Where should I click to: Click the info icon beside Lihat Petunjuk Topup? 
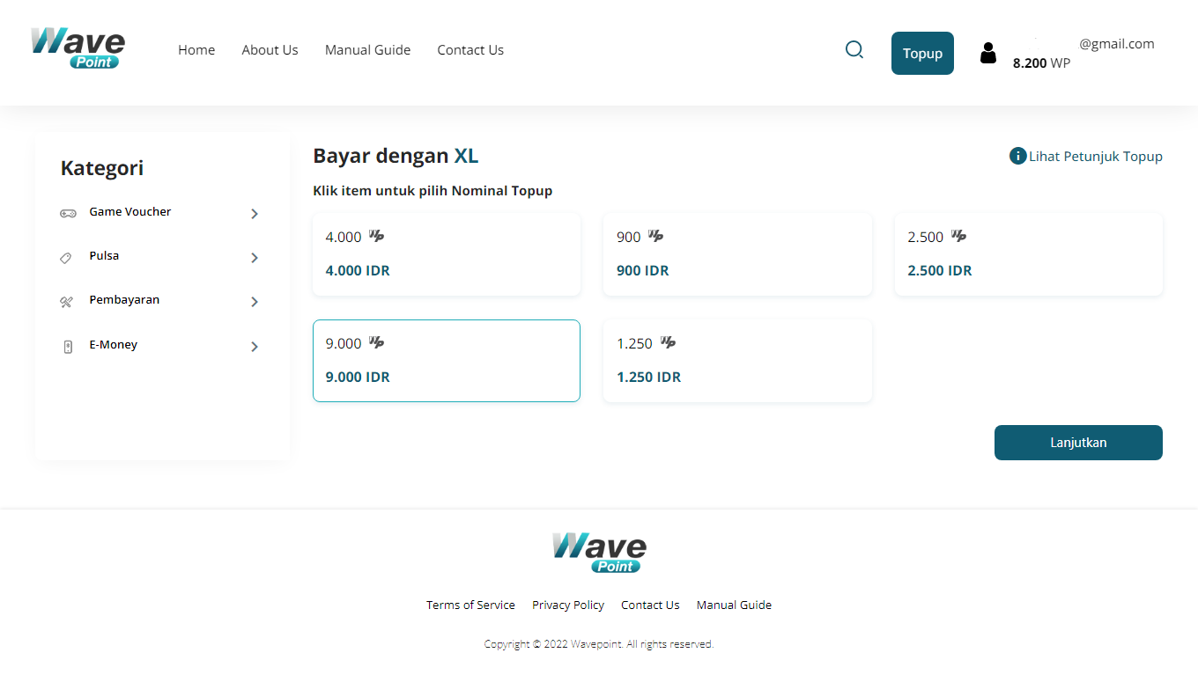(x=1017, y=156)
